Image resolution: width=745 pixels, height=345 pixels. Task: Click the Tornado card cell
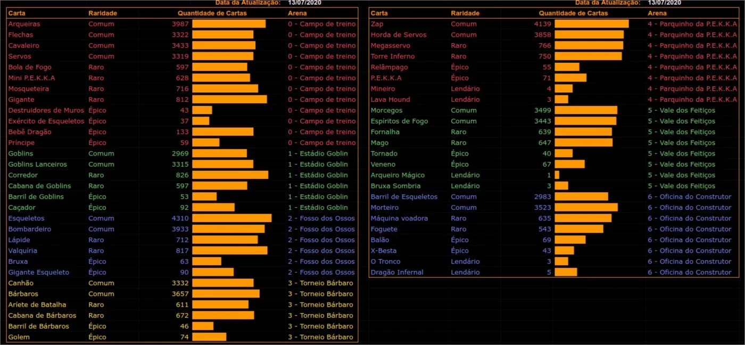(x=384, y=153)
